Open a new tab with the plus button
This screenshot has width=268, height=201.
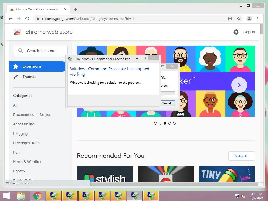click(x=75, y=9)
